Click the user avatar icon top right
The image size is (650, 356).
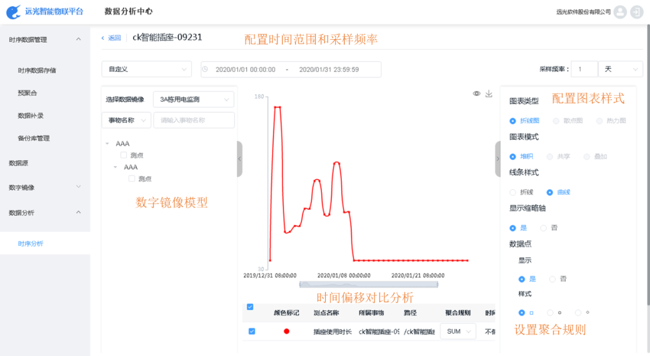(x=619, y=11)
